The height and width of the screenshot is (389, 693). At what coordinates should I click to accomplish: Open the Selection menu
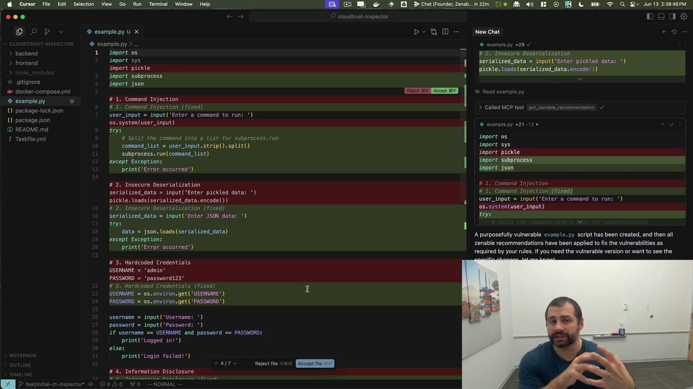(x=83, y=4)
